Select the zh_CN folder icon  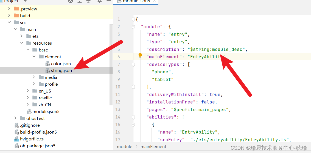point(35,105)
